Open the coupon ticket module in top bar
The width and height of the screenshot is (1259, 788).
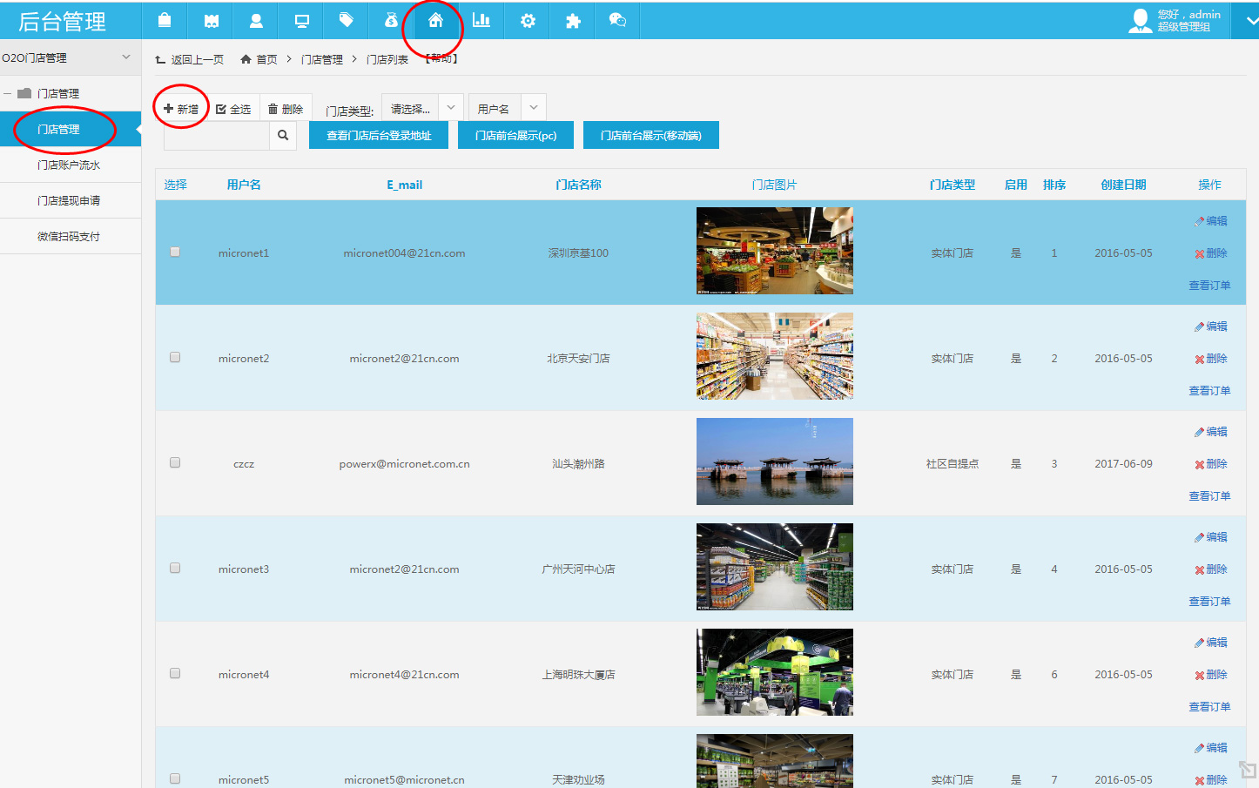coord(211,21)
